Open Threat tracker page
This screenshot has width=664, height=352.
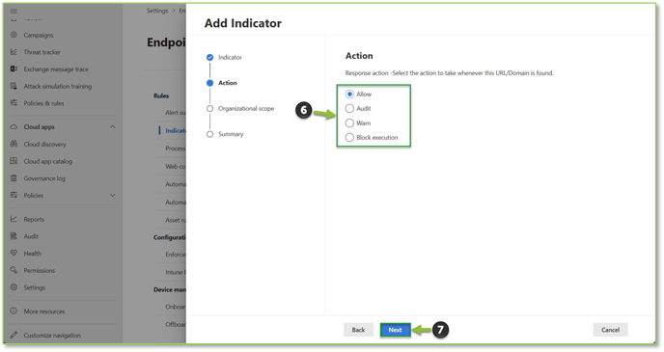click(x=41, y=52)
